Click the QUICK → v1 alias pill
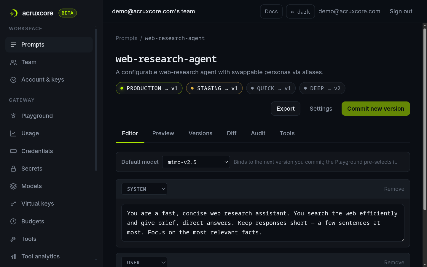Screen dimensions: 427x267 pos(271,88)
